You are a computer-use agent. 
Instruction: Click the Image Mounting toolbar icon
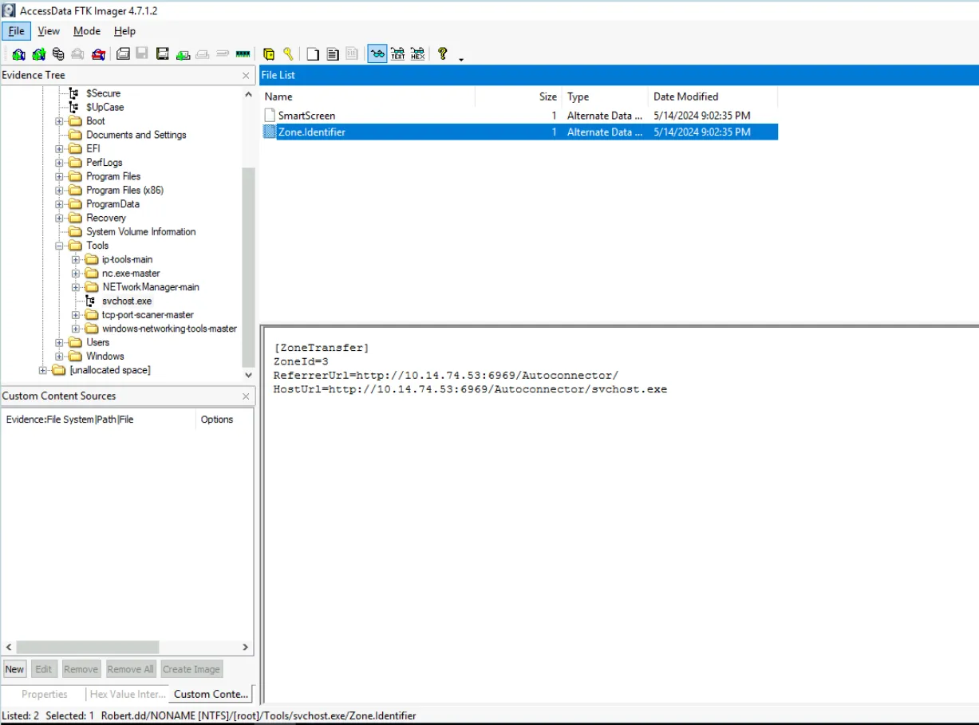tap(58, 54)
